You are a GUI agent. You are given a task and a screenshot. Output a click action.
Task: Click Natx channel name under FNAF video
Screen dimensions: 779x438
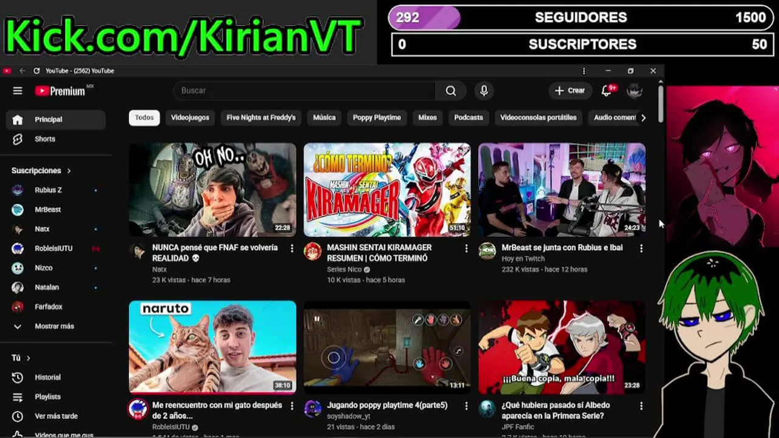coord(159,269)
